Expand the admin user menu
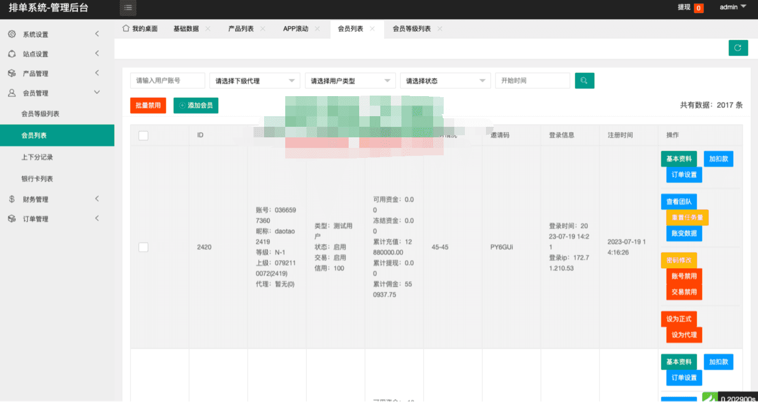758x402 pixels. 733,7
